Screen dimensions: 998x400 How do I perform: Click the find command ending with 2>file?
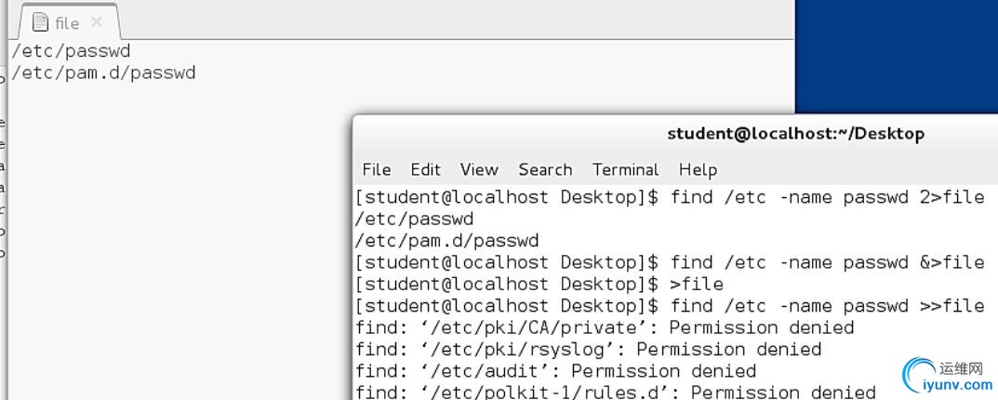pos(828,197)
